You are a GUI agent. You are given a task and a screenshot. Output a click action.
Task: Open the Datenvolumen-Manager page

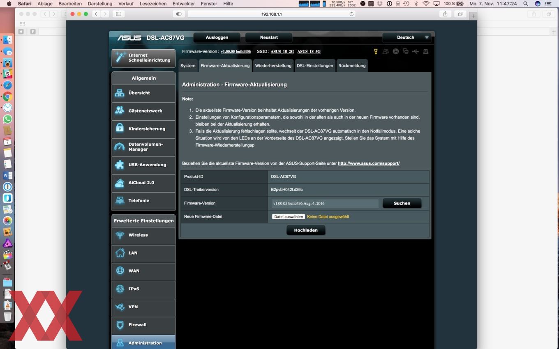[x=143, y=147]
